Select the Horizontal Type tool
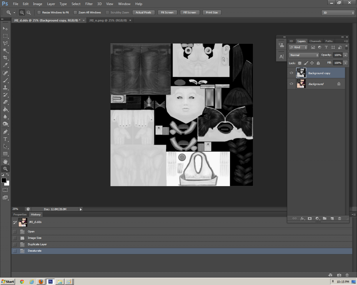 click(5, 139)
